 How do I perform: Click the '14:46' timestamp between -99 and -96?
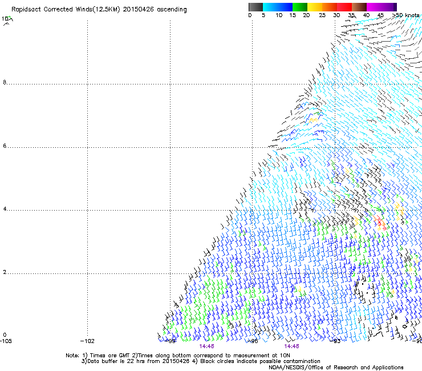(206, 346)
